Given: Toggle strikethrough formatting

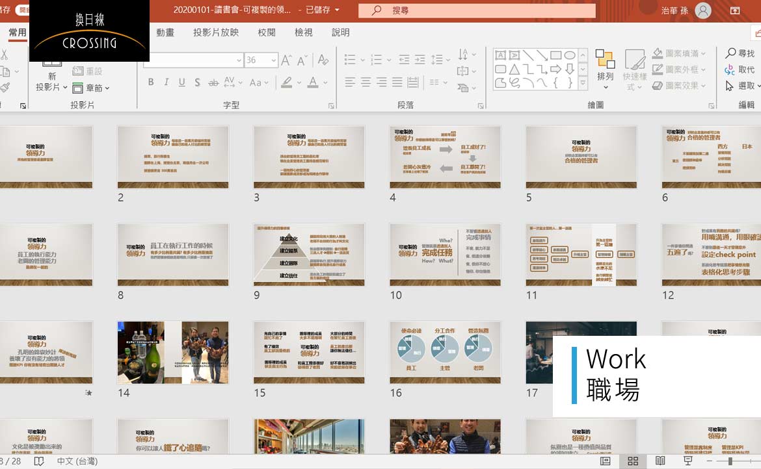Looking at the screenshot, I should pyautogui.click(x=213, y=83).
